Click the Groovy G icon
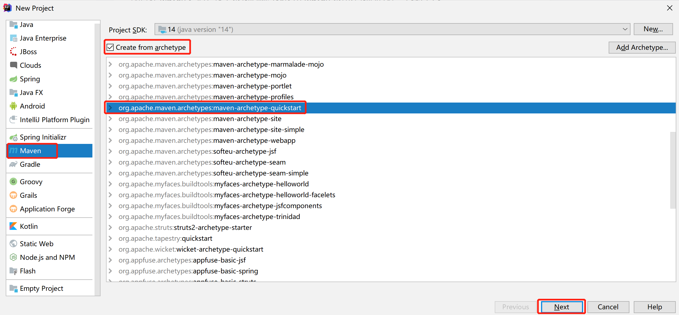Viewport: 679px width, 315px height. pyautogui.click(x=13, y=182)
